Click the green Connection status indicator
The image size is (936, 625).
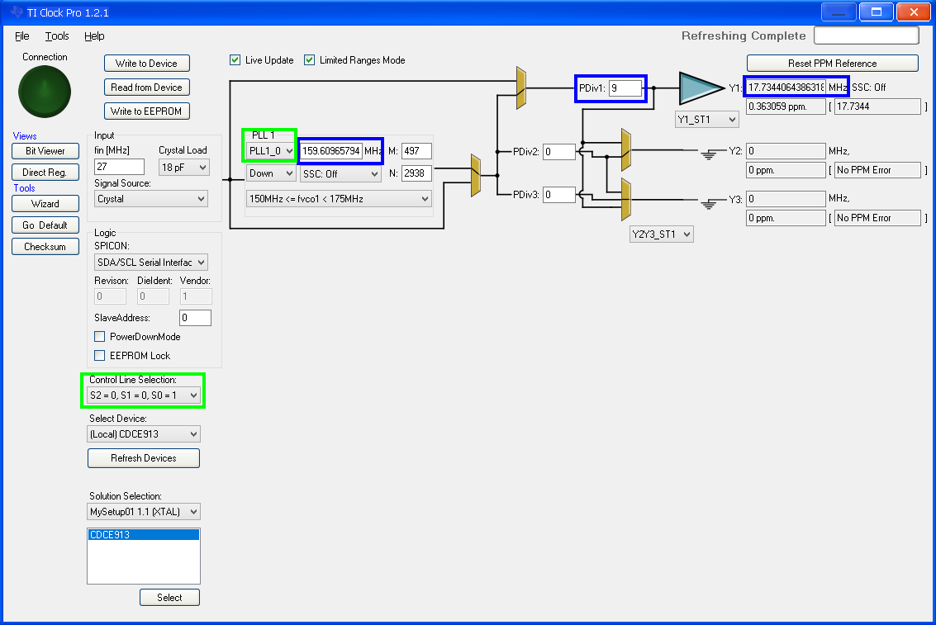click(x=45, y=92)
